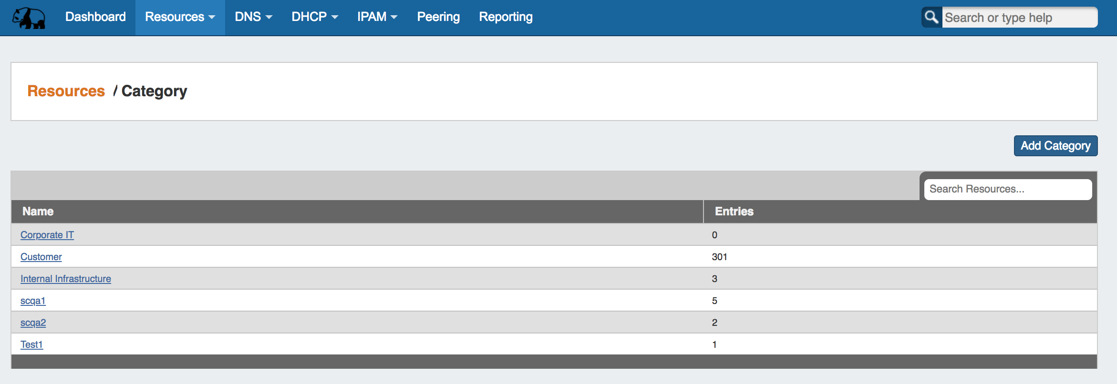Select the Internal Infrastructure category
The width and height of the screenshot is (1117, 384).
click(66, 279)
